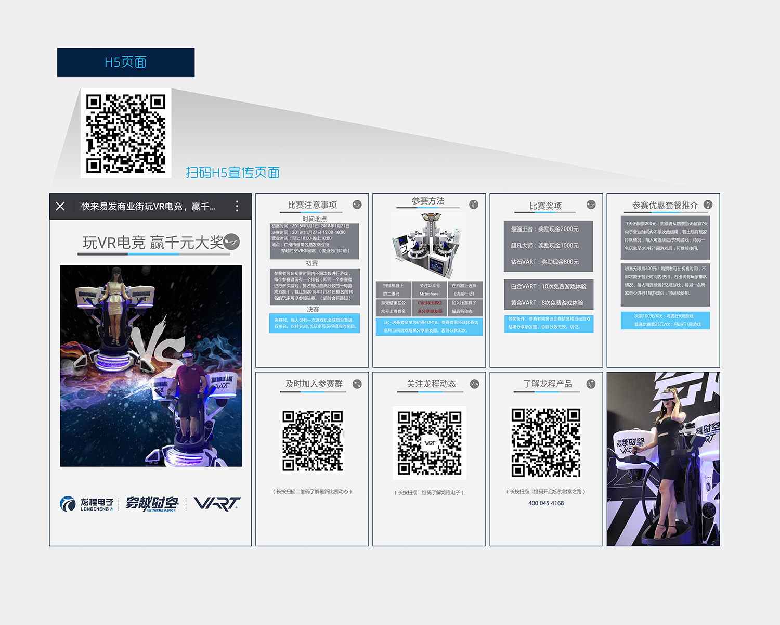This screenshot has height=625, width=780.
Task: Click the music icon beside 了解龙程产品
Action: pos(591,384)
